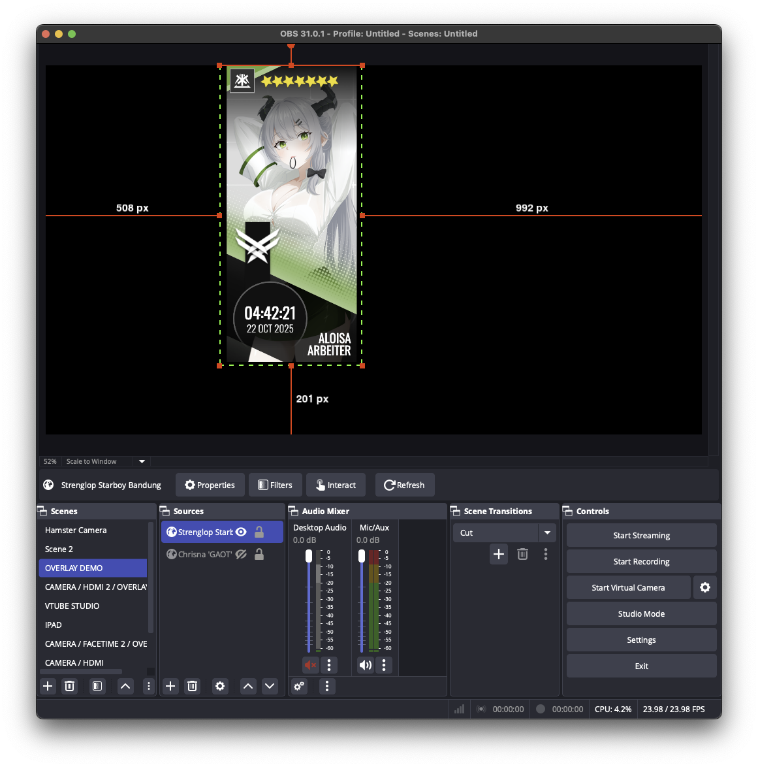Hide the Strenglop Starboy source

coord(241,532)
